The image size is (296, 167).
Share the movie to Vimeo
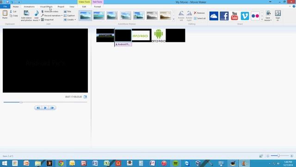point(245,16)
